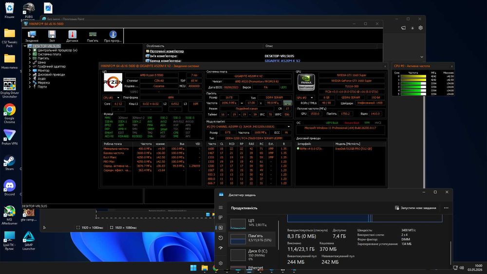Click the Поточний комп'ютер link
Screen dimensions: 487x274
(x=167, y=51)
